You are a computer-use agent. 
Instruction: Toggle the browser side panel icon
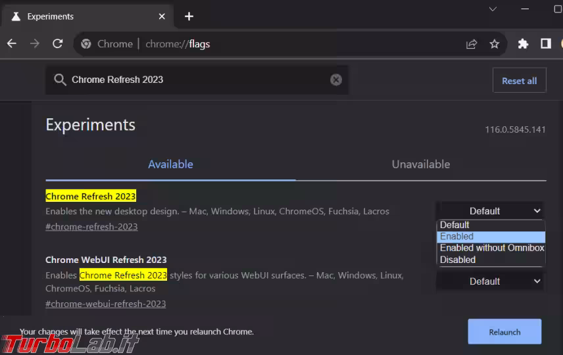546,44
